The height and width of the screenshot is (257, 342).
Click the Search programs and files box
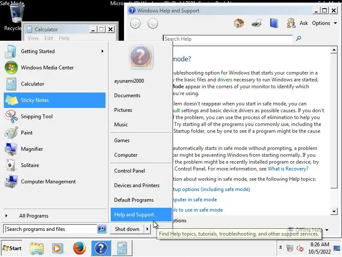tap(50, 229)
